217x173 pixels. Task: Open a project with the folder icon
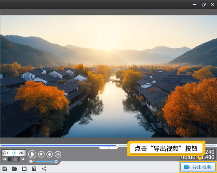[x=15, y=169]
